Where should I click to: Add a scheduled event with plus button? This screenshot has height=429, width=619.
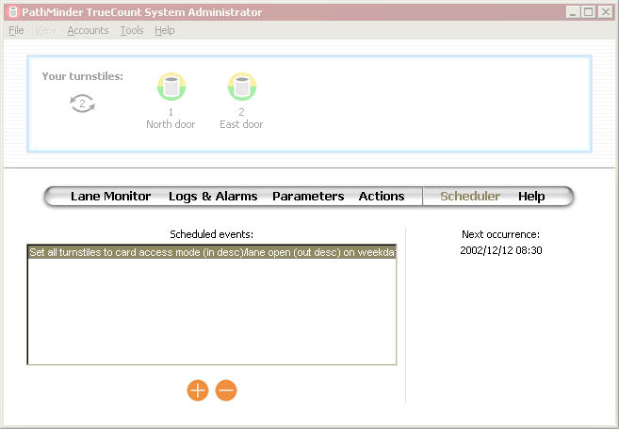coord(198,390)
